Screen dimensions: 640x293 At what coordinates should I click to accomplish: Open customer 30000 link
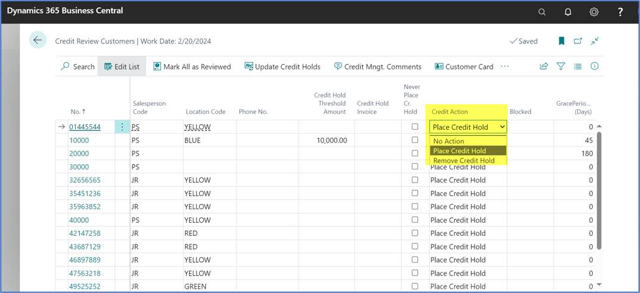point(79,166)
